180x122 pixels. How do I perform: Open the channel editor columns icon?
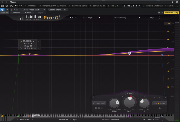2,6
